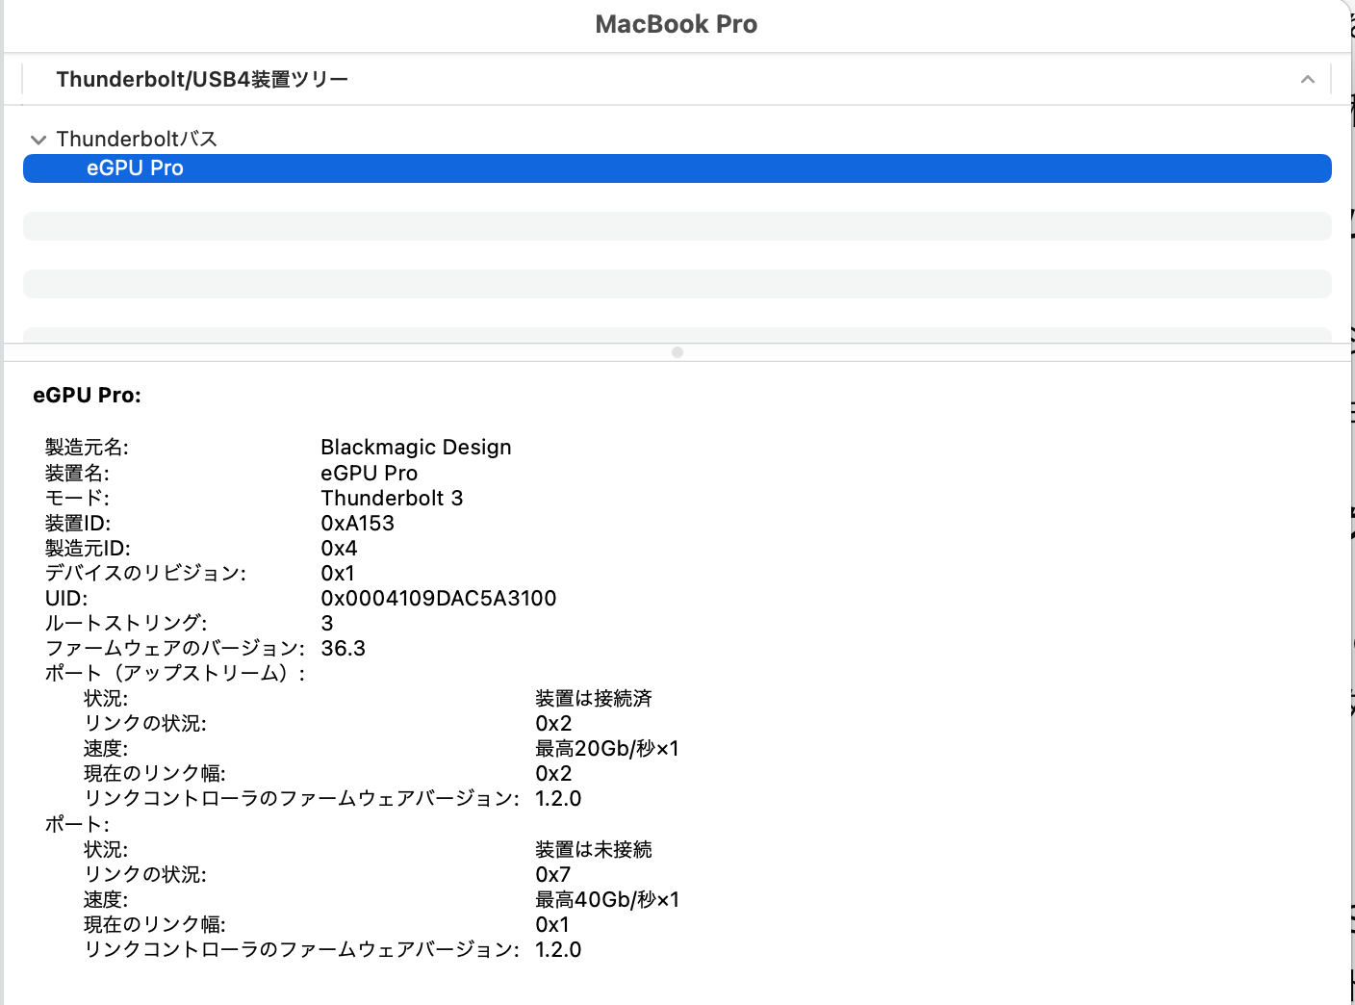
Task: Click the 装置ID: label
Action: point(78,524)
